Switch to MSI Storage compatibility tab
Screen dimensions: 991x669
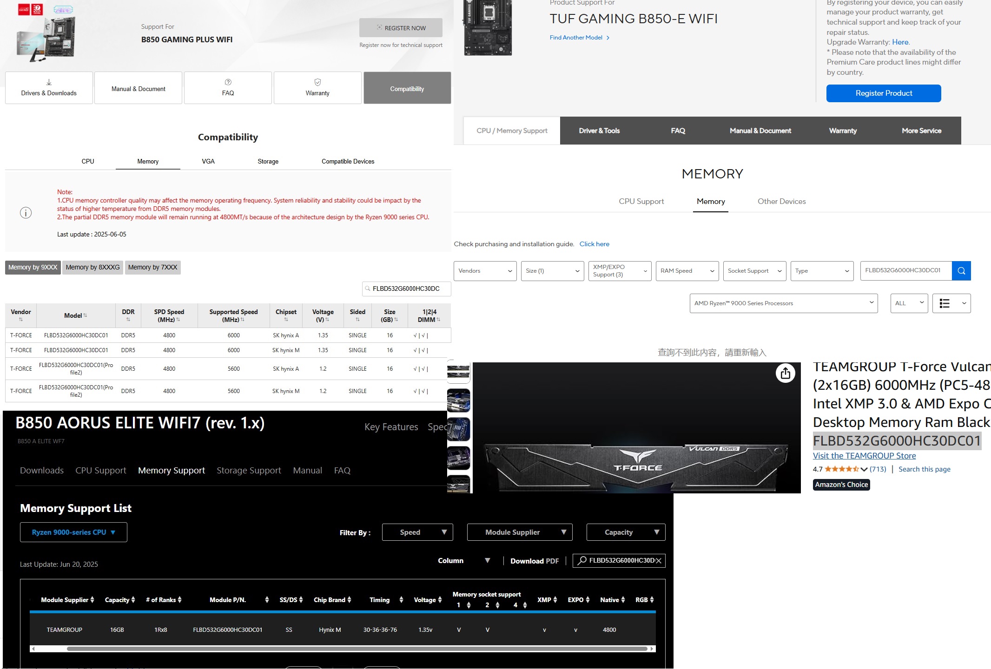[268, 161]
